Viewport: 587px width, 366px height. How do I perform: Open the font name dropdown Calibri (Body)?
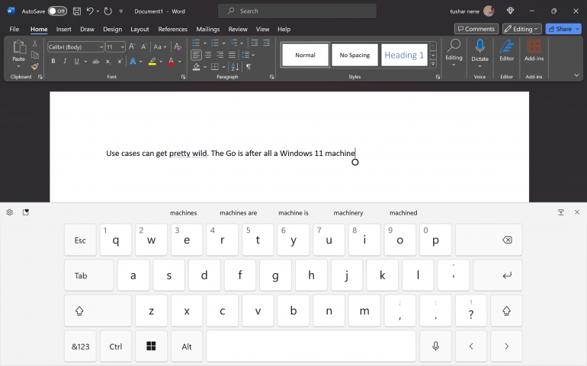pos(75,46)
